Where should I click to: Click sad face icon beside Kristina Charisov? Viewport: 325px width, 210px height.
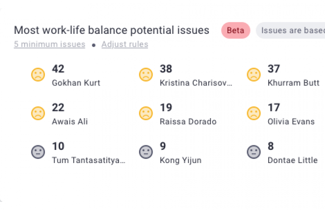click(x=146, y=75)
